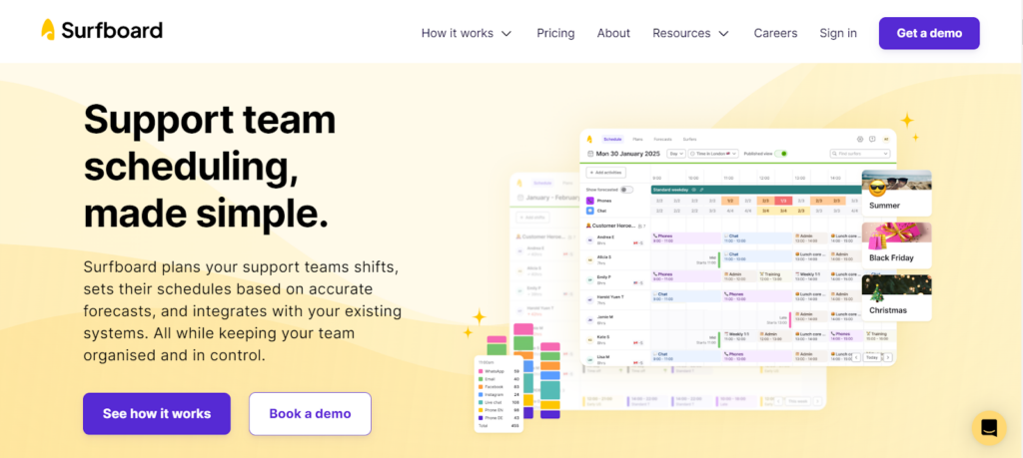Toggle the Published view switch
The image size is (1023, 458).
(781, 154)
